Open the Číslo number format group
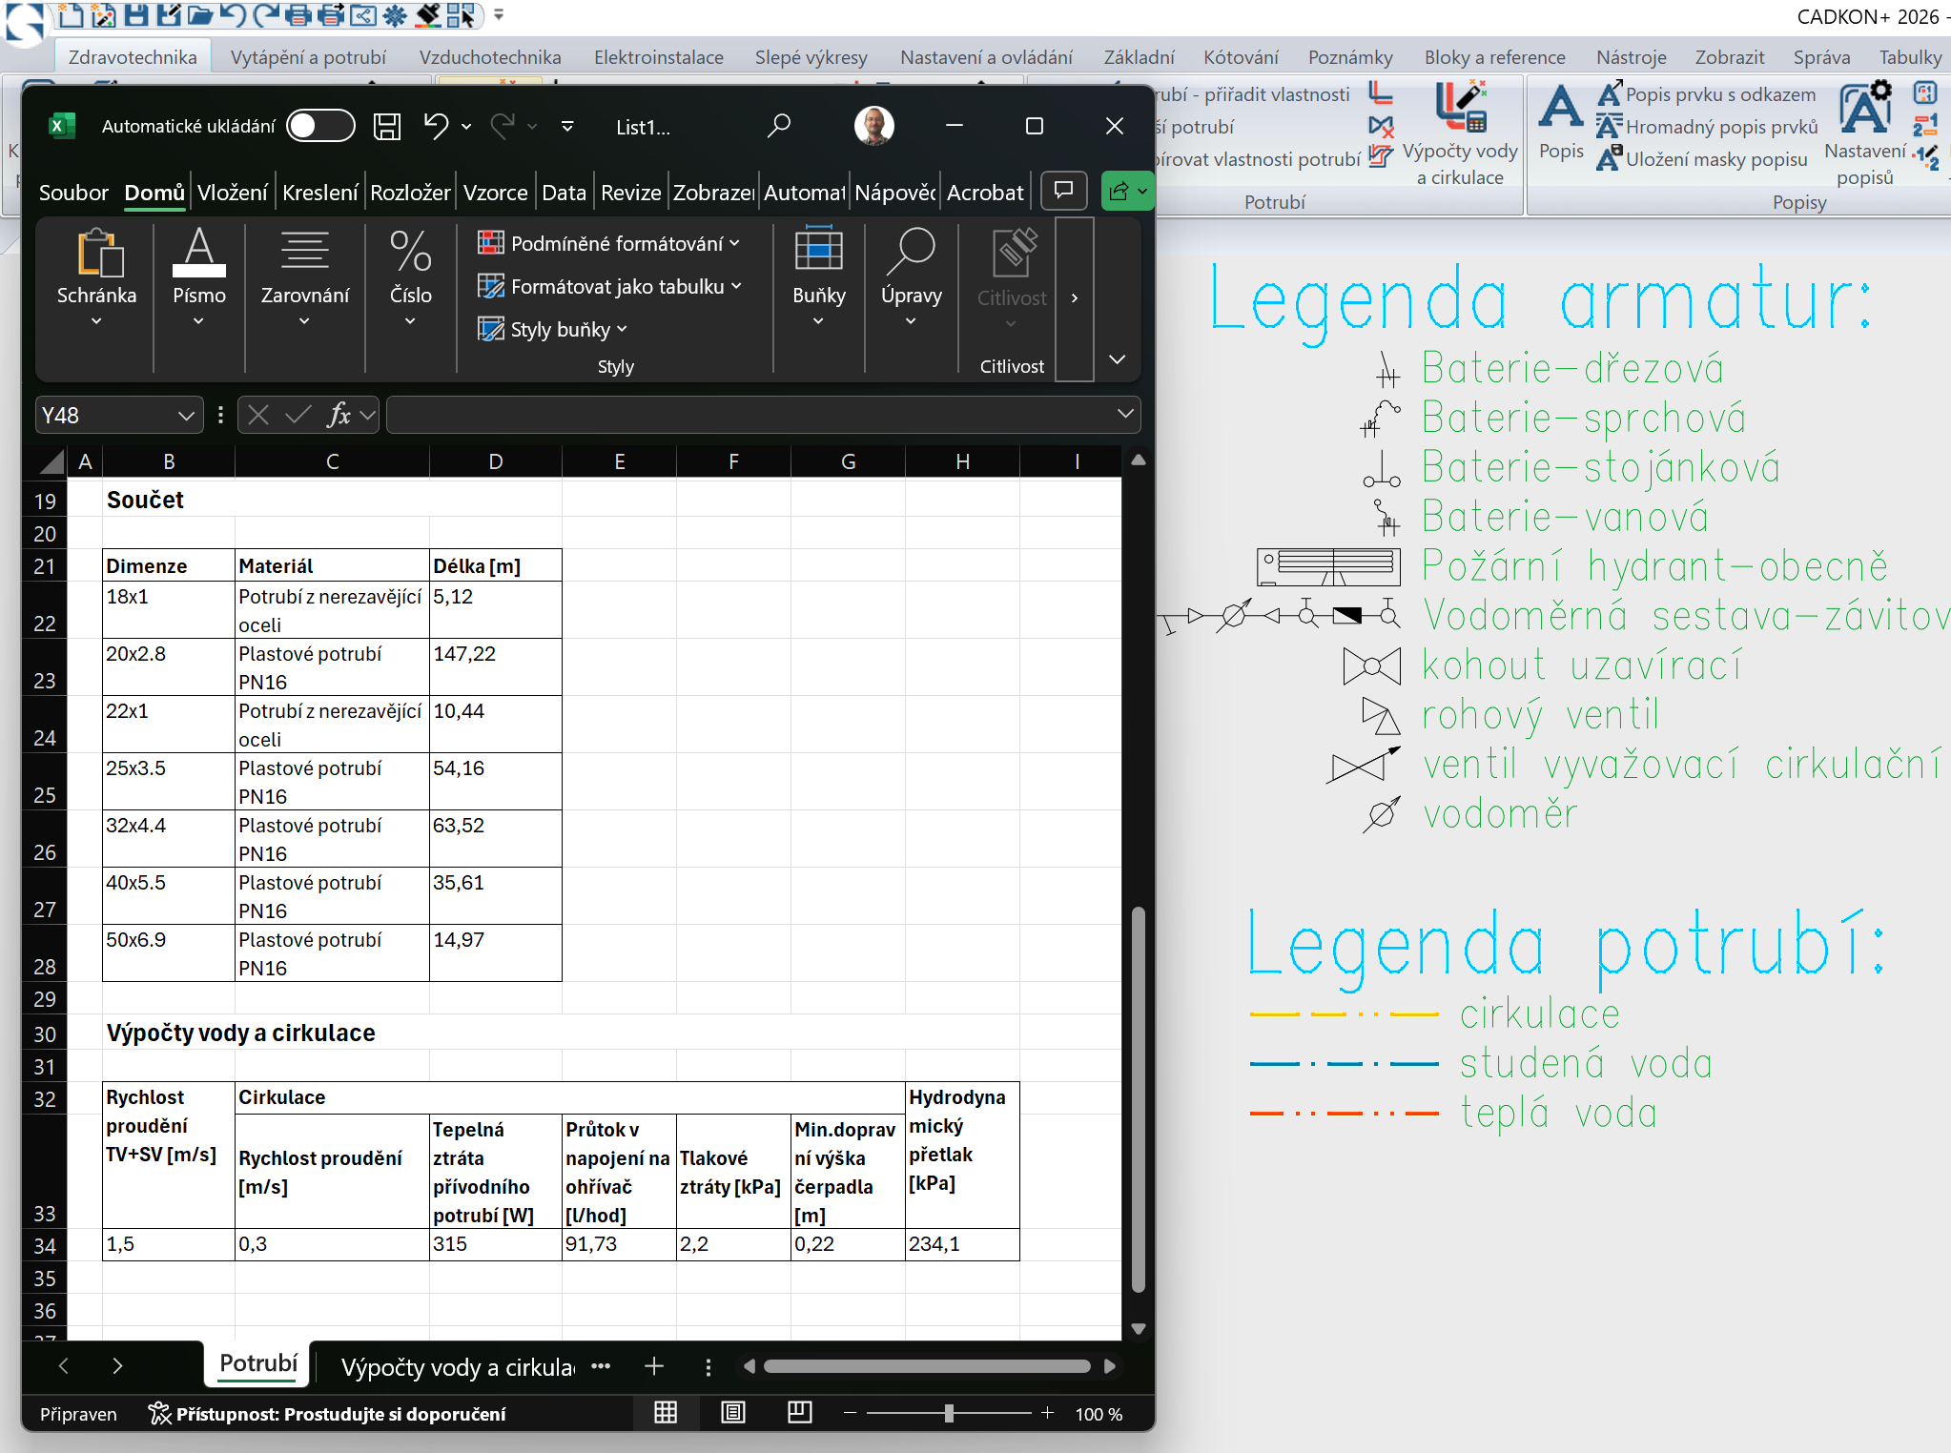The image size is (1951, 1453). 411,278
